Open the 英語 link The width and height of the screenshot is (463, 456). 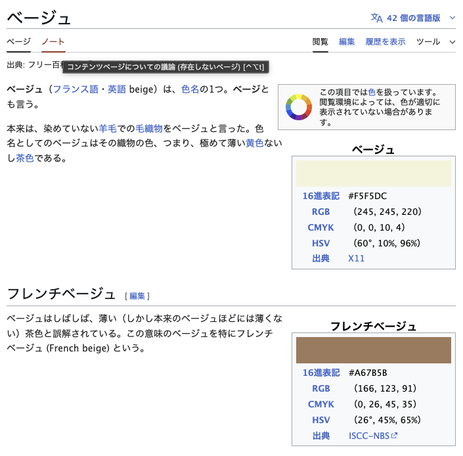click(117, 89)
